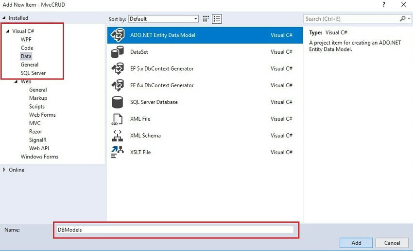413x251 pixels.
Task: Collapse the Installed section
Action: tap(4, 18)
